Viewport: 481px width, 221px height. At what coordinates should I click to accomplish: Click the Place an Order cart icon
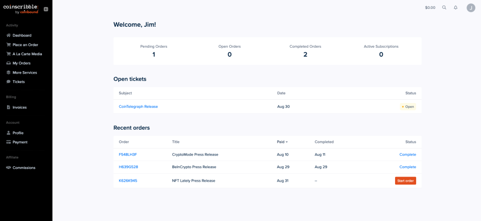[x=8, y=44]
